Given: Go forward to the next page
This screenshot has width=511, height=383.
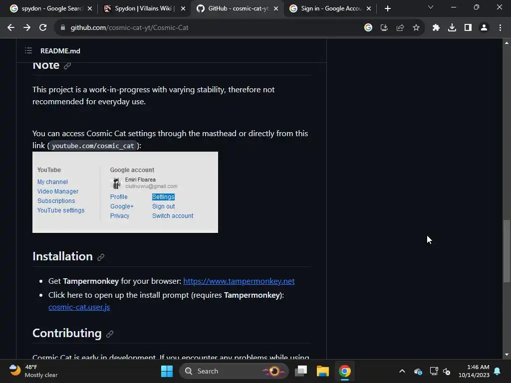Looking at the screenshot, I should tap(27, 28).
